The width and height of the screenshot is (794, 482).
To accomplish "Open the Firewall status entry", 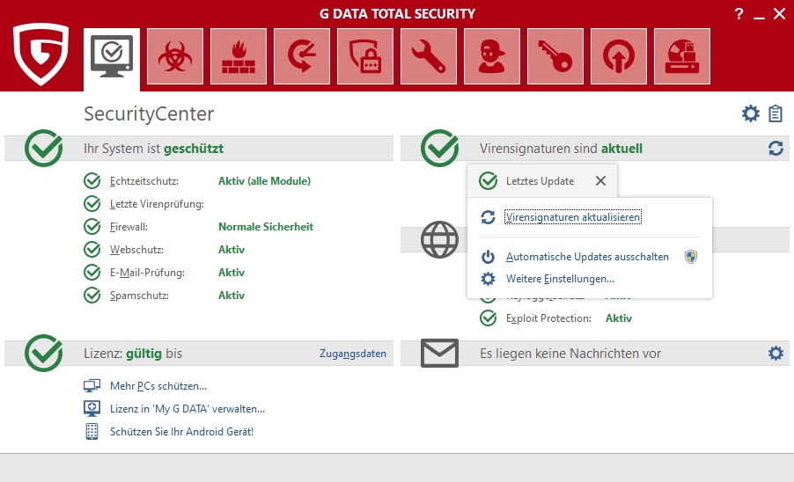I will pyautogui.click(x=129, y=227).
